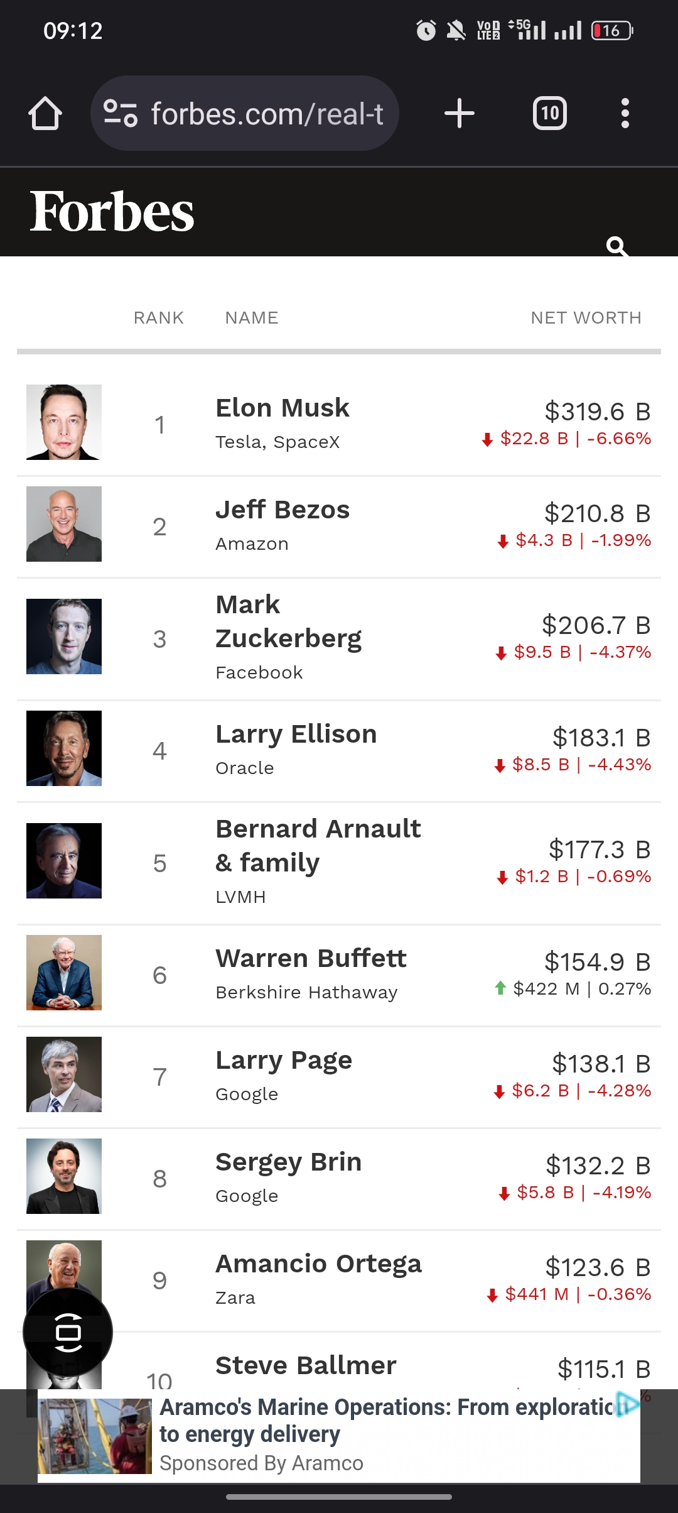The image size is (678, 1513).
Task: Open the tab switcher showing 10 tabs
Action: (550, 114)
